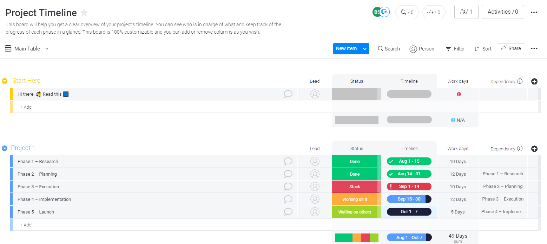Click + Add under Project 1 group
This screenshot has width=547, height=244.
pyautogui.click(x=26, y=225)
